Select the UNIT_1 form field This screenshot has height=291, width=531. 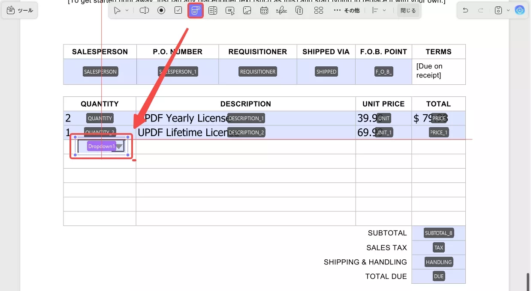tap(384, 133)
